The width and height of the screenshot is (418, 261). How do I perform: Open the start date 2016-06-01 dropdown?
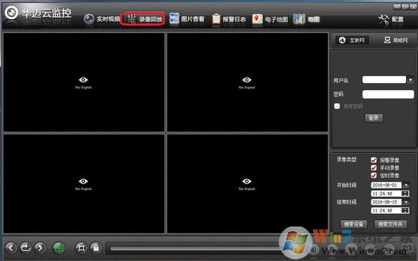(x=406, y=185)
